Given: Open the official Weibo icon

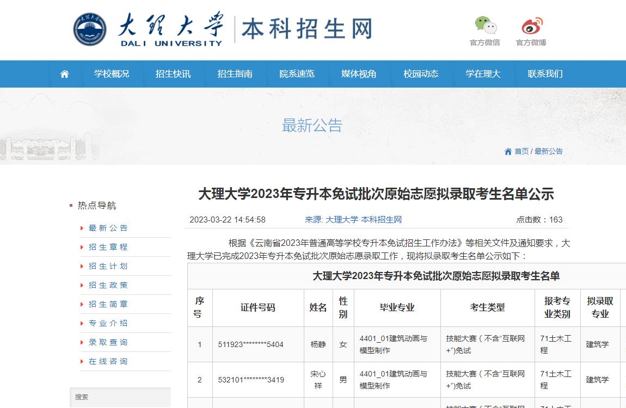Looking at the screenshot, I should (532, 26).
